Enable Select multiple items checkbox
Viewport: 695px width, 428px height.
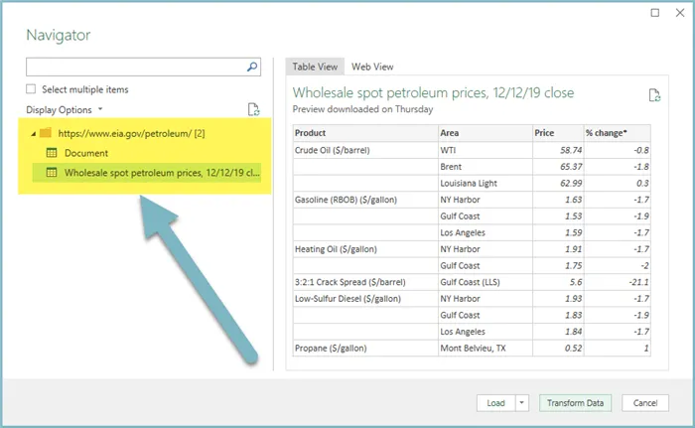[33, 89]
